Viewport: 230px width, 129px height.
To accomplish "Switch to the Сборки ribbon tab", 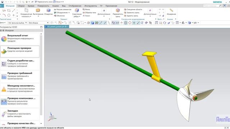I will click(x=21, y=6).
